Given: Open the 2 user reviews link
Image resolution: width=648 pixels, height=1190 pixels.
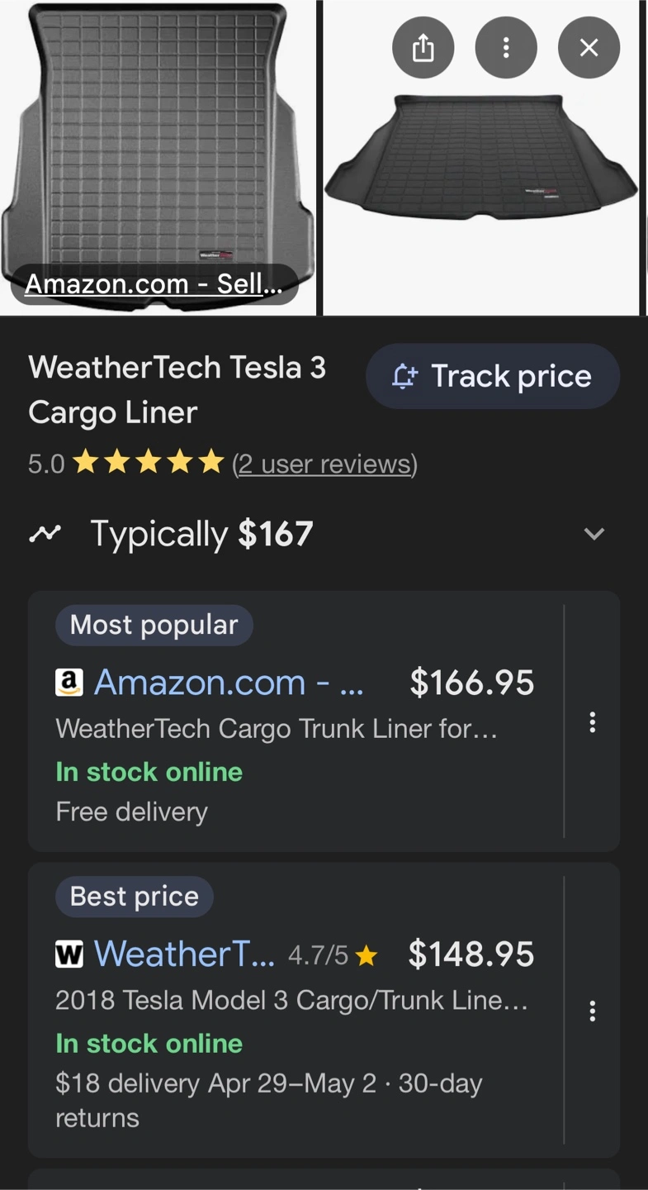Looking at the screenshot, I should [325, 464].
